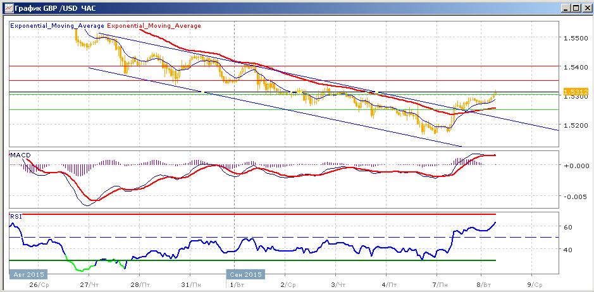The image size is (594, 292).
Task: Click the RSI 40 level label
Action: [x=568, y=250]
